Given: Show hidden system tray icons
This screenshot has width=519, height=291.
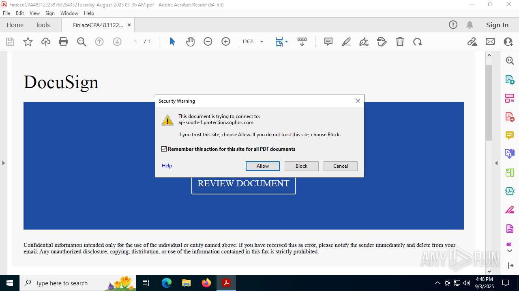Looking at the screenshot, I should point(437,283).
